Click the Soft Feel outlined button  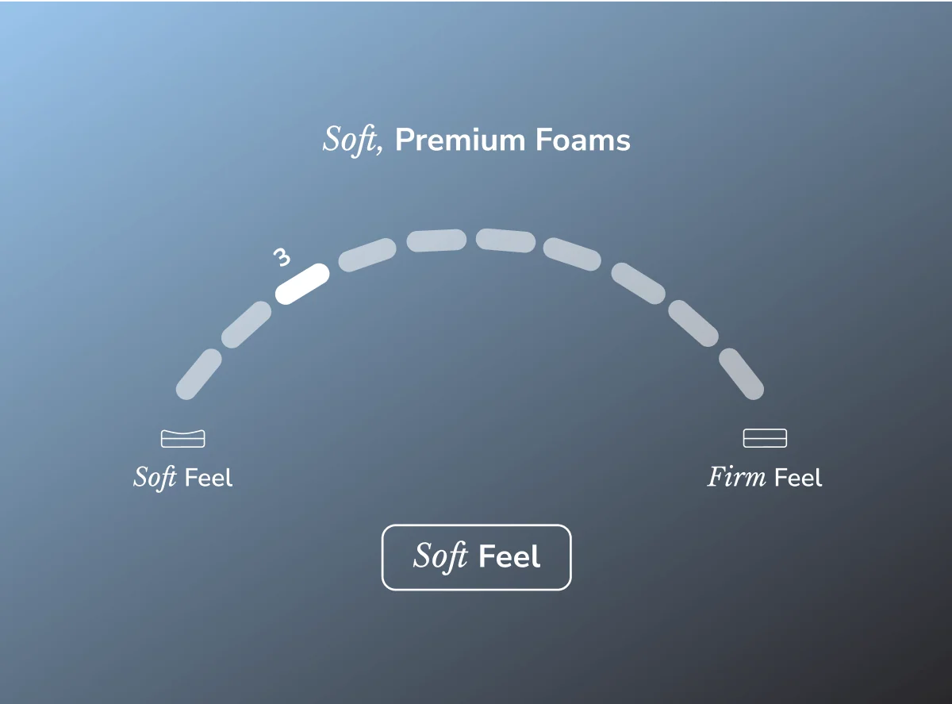click(x=476, y=557)
